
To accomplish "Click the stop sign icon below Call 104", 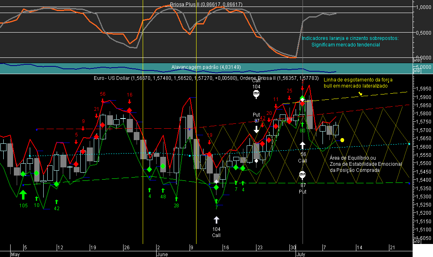I will coord(256,94).
